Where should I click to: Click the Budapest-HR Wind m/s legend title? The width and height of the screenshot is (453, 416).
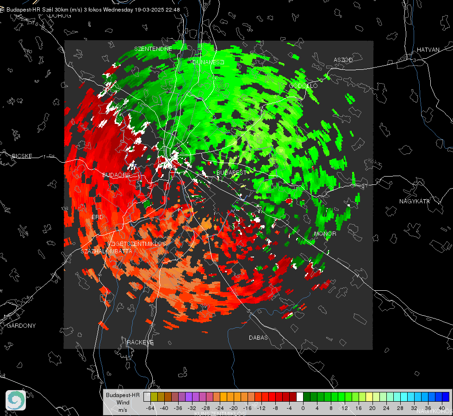click(123, 402)
